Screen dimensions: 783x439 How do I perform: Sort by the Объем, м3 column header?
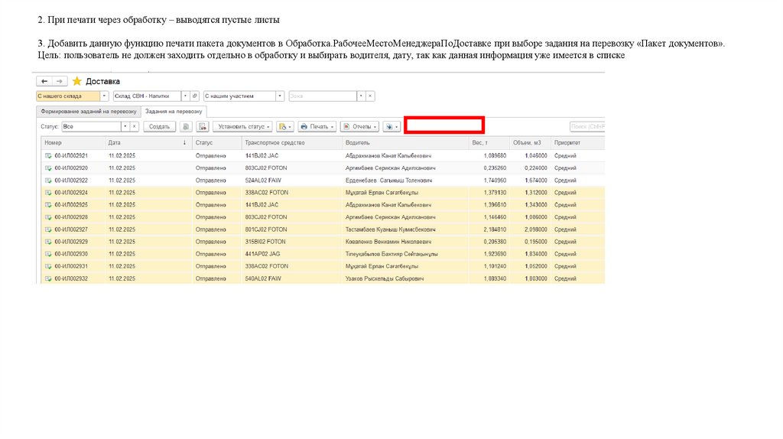pos(531,143)
